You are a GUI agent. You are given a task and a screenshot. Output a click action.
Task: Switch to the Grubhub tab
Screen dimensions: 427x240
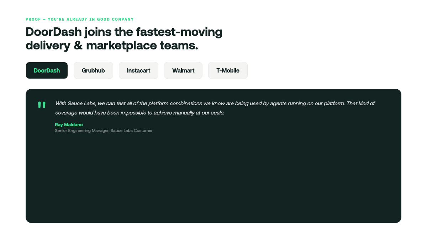pos(93,70)
